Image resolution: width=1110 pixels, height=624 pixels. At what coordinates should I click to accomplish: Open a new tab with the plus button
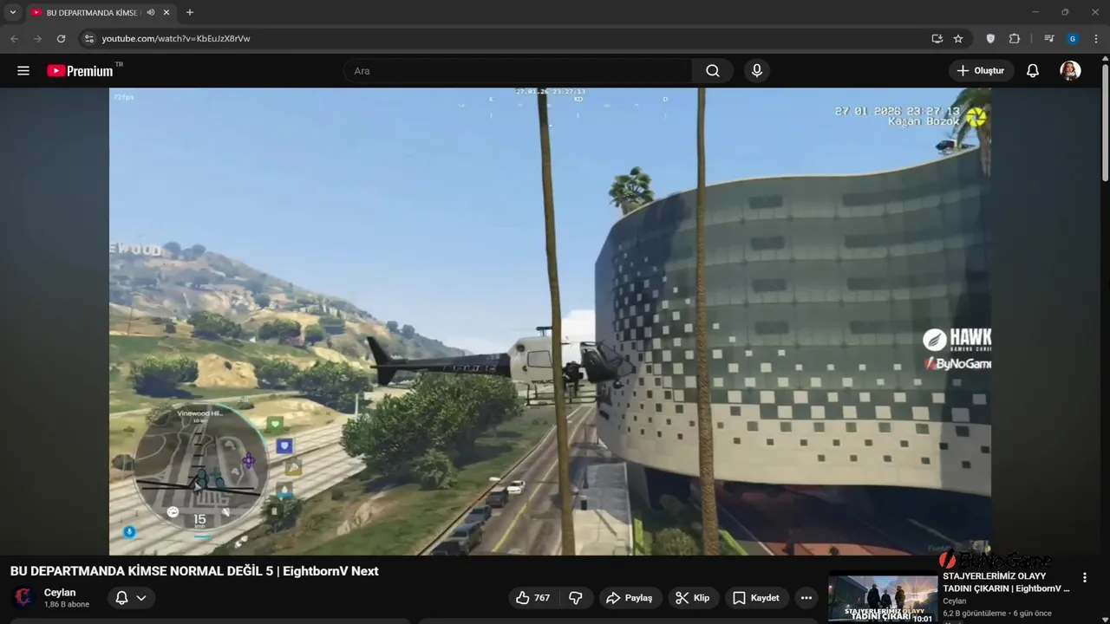click(x=190, y=12)
